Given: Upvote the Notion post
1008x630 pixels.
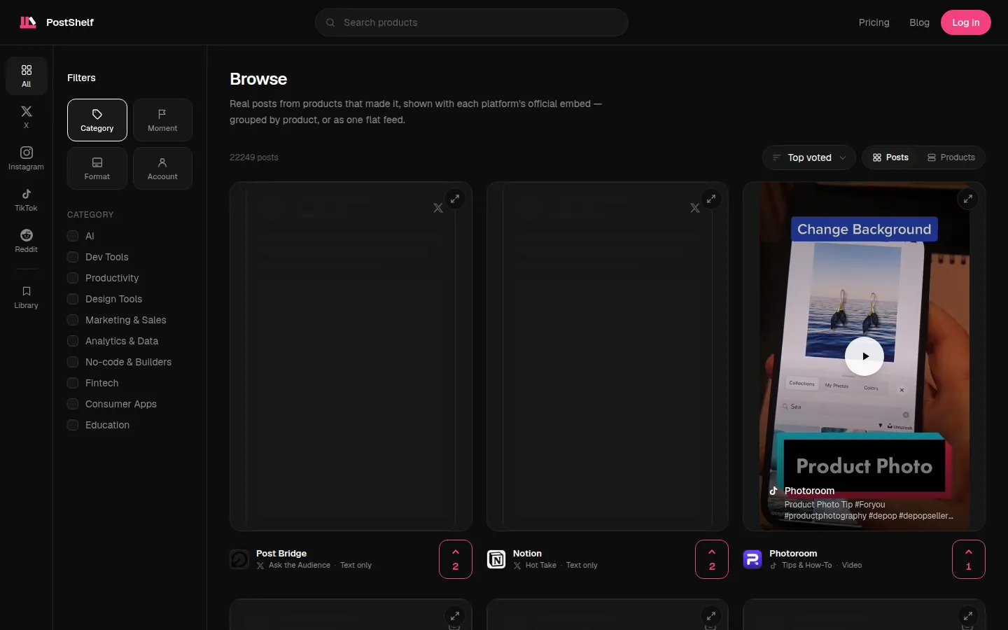Looking at the screenshot, I should [712, 559].
